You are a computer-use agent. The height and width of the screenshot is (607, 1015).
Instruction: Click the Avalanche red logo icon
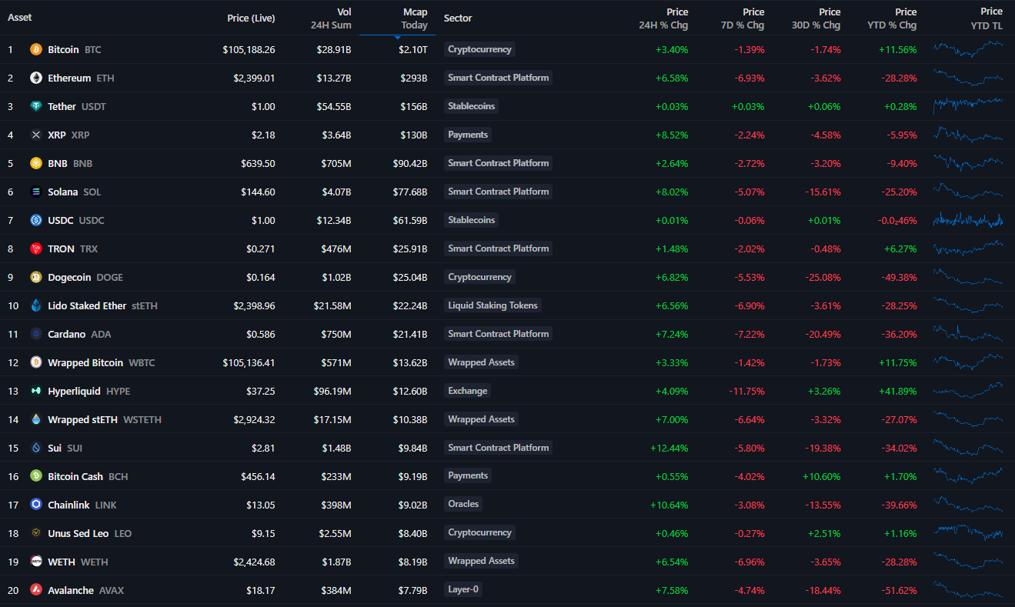point(36,590)
